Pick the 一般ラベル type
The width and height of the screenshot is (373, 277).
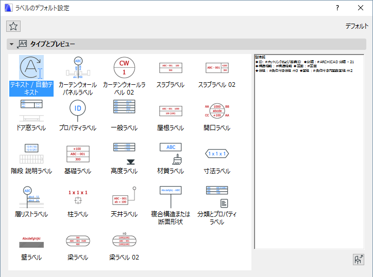[x=124, y=116]
